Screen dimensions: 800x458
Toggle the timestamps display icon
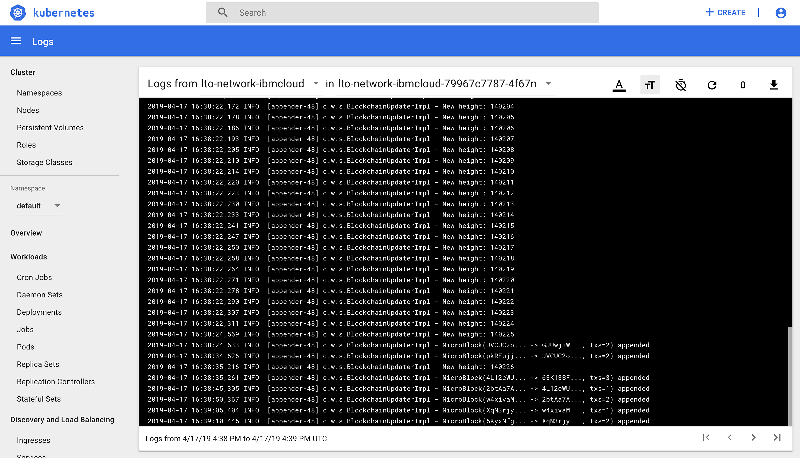681,85
